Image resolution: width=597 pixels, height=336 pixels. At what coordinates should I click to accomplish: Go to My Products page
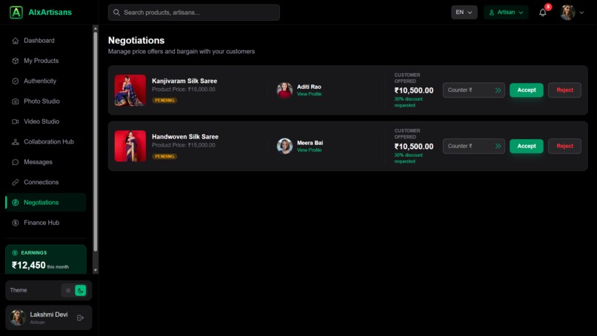pyautogui.click(x=46, y=61)
